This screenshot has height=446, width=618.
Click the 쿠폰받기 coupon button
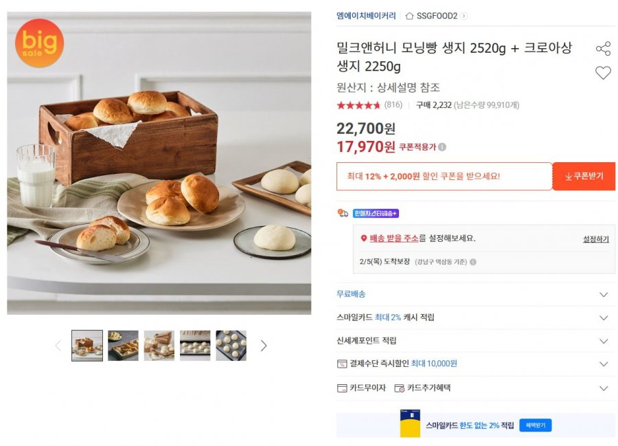584,176
